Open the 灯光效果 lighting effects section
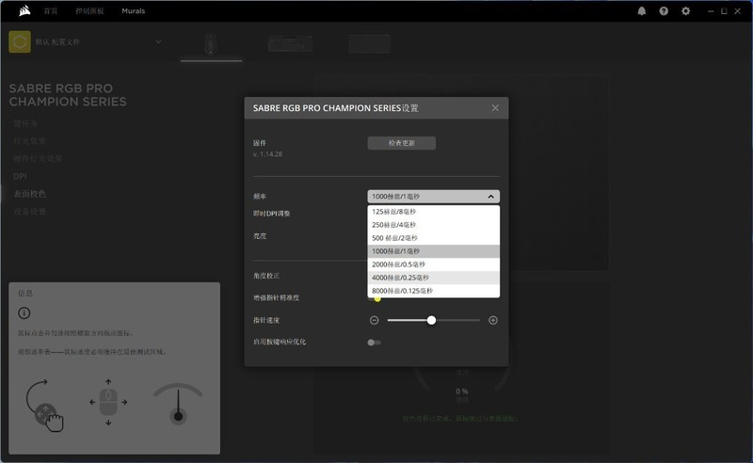Screen dimensions: 753x463 [x=30, y=141]
